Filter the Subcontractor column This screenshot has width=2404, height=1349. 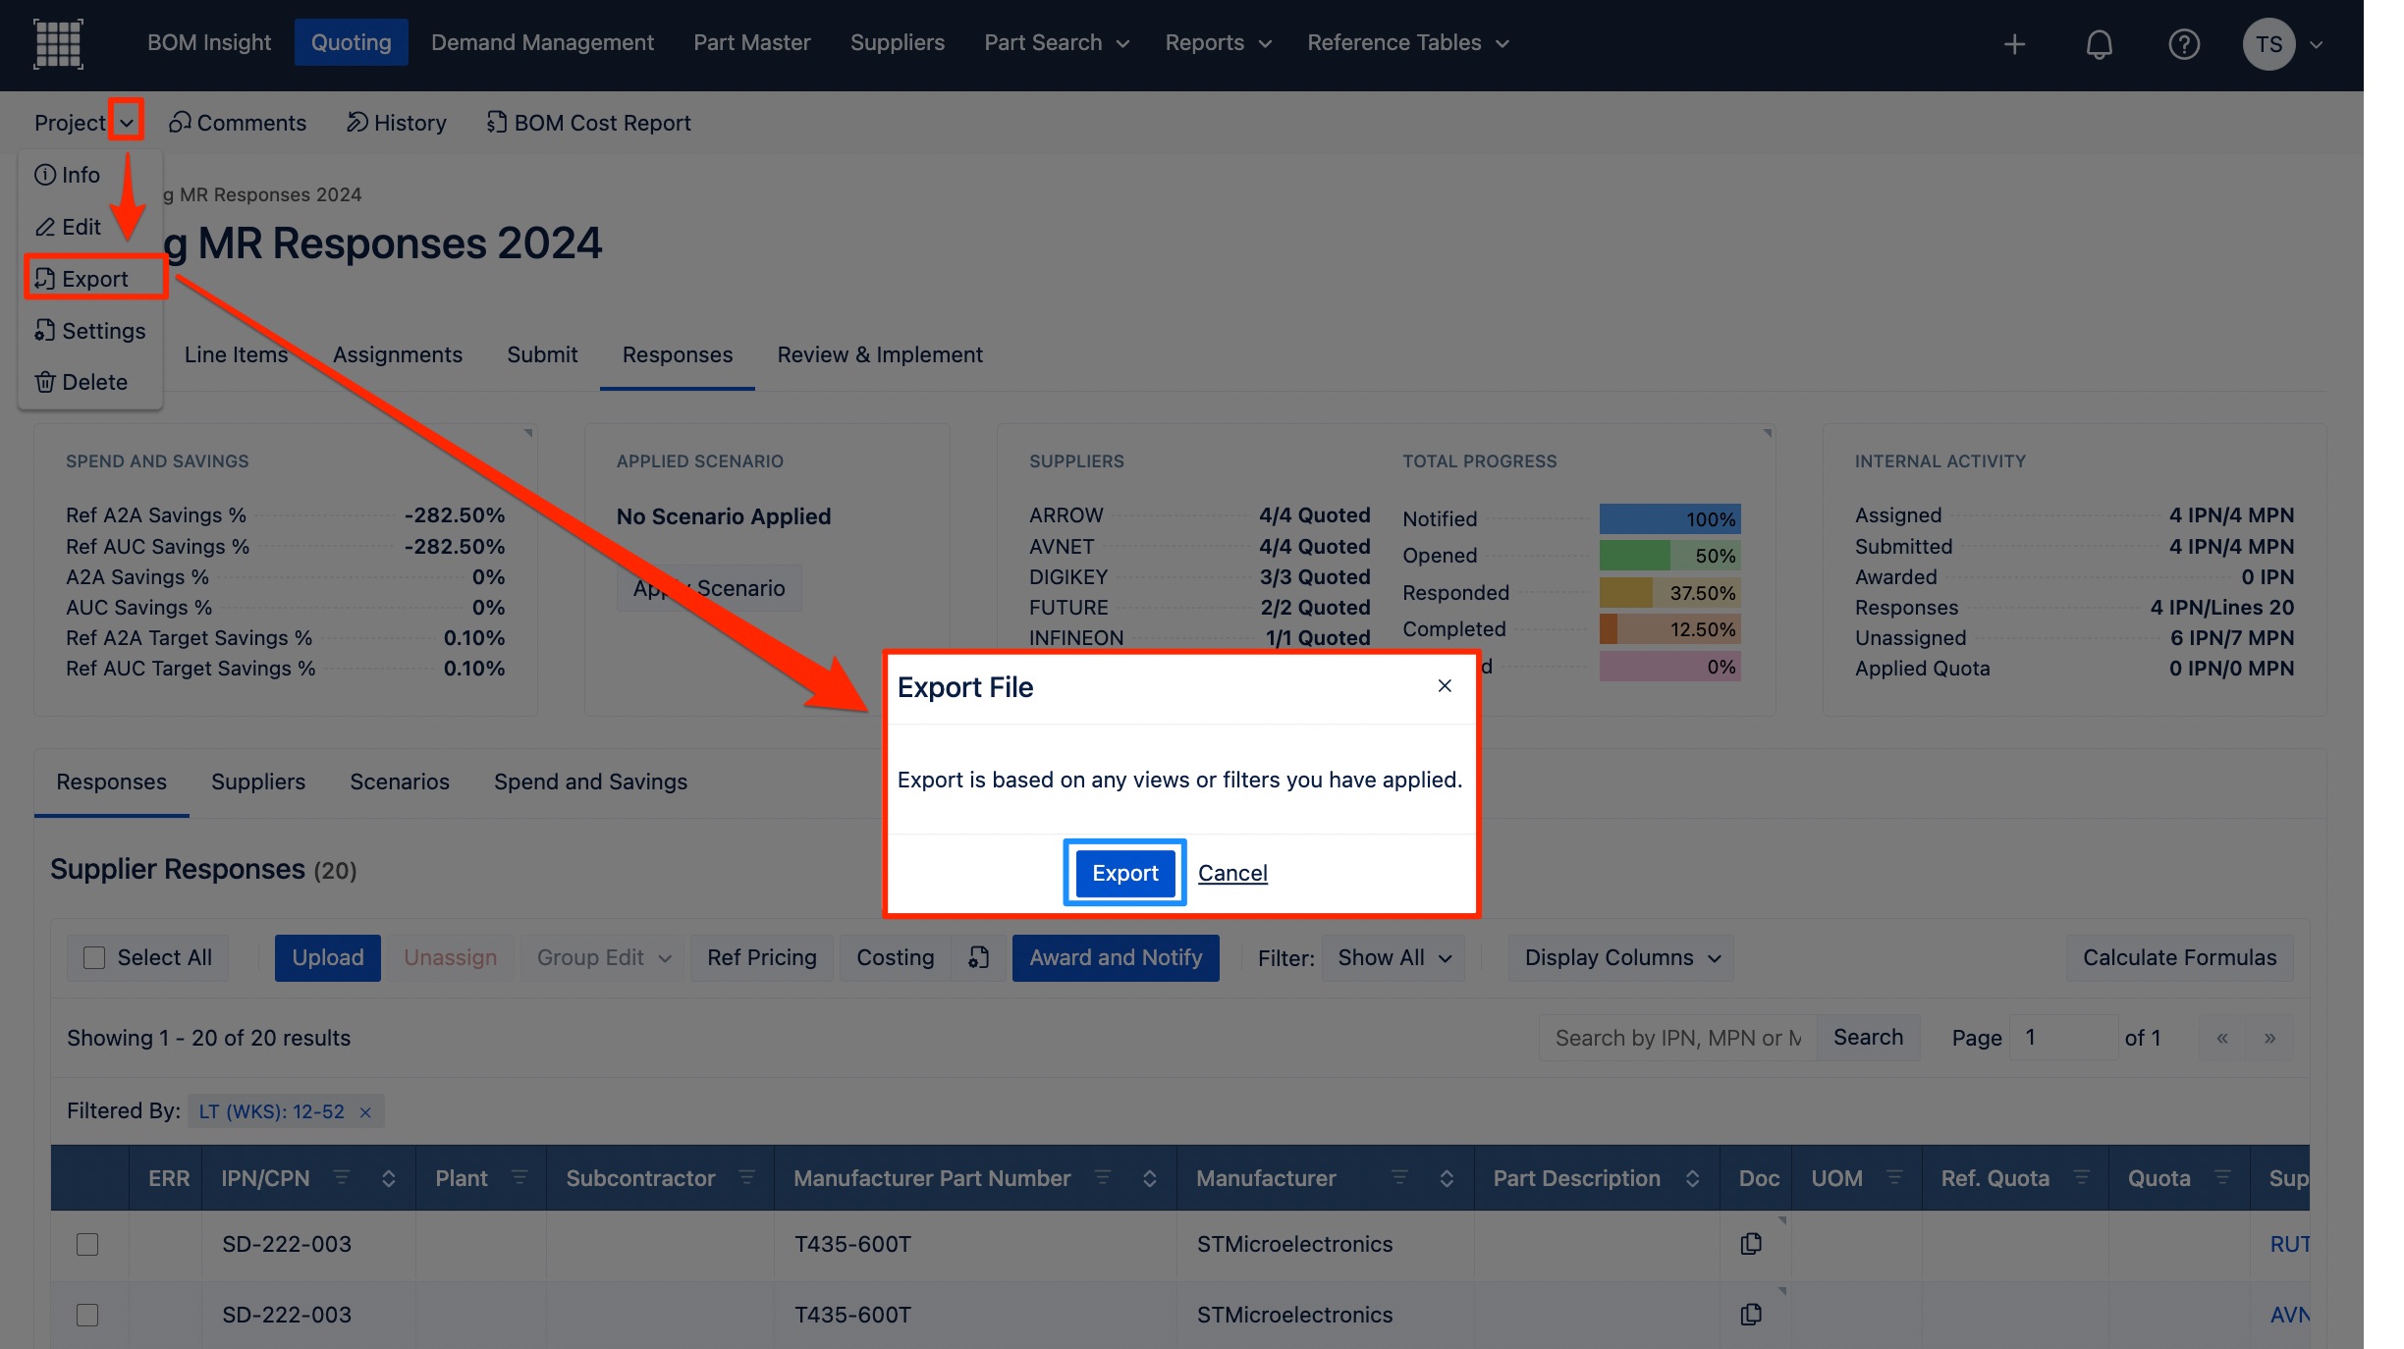click(x=746, y=1177)
